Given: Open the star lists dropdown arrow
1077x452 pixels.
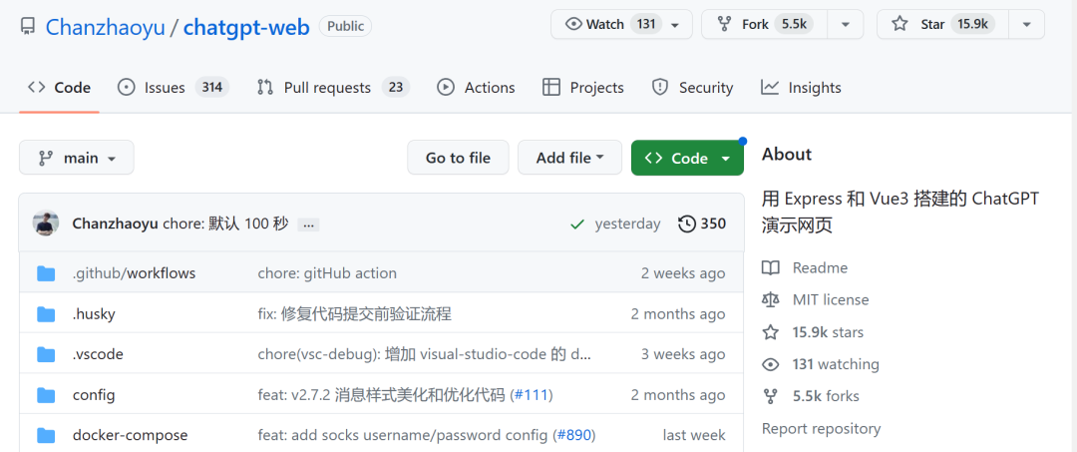Looking at the screenshot, I should pos(1027,25).
